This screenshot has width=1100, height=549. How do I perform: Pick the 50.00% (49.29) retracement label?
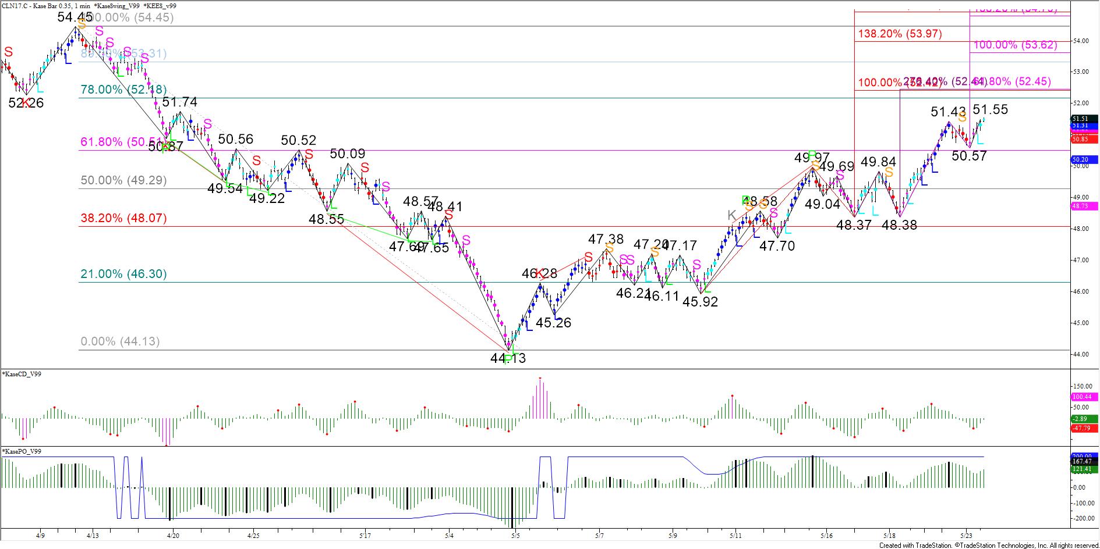coord(123,180)
